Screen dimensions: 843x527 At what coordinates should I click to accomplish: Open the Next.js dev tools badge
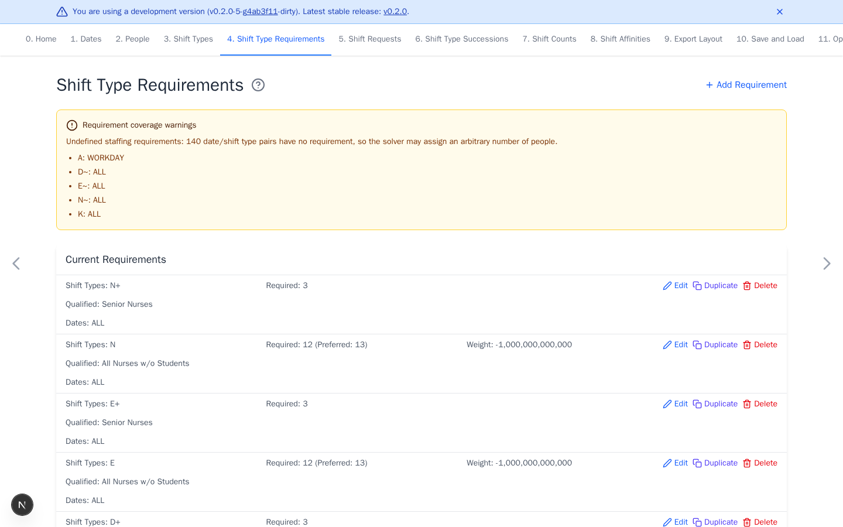[x=22, y=505]
